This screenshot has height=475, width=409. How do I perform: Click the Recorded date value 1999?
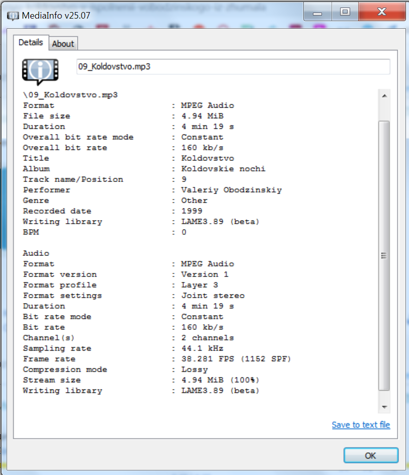192,211
